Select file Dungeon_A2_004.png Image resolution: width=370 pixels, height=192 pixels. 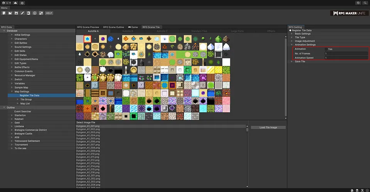click(x=88, y=185)
